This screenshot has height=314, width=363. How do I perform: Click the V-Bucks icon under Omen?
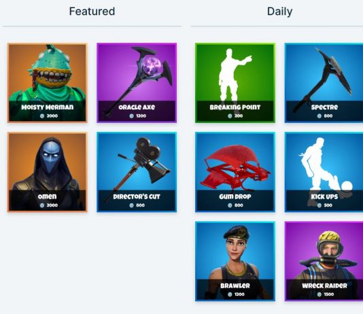pos(42,205)
